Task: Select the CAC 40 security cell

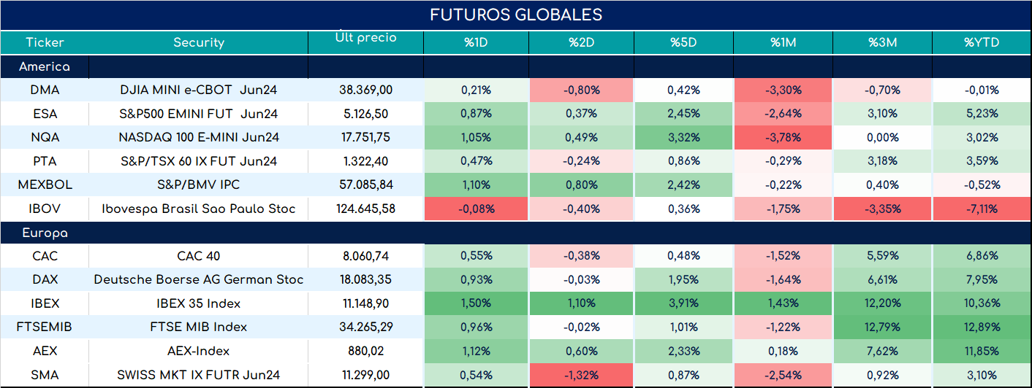Action: click(199, 256)
